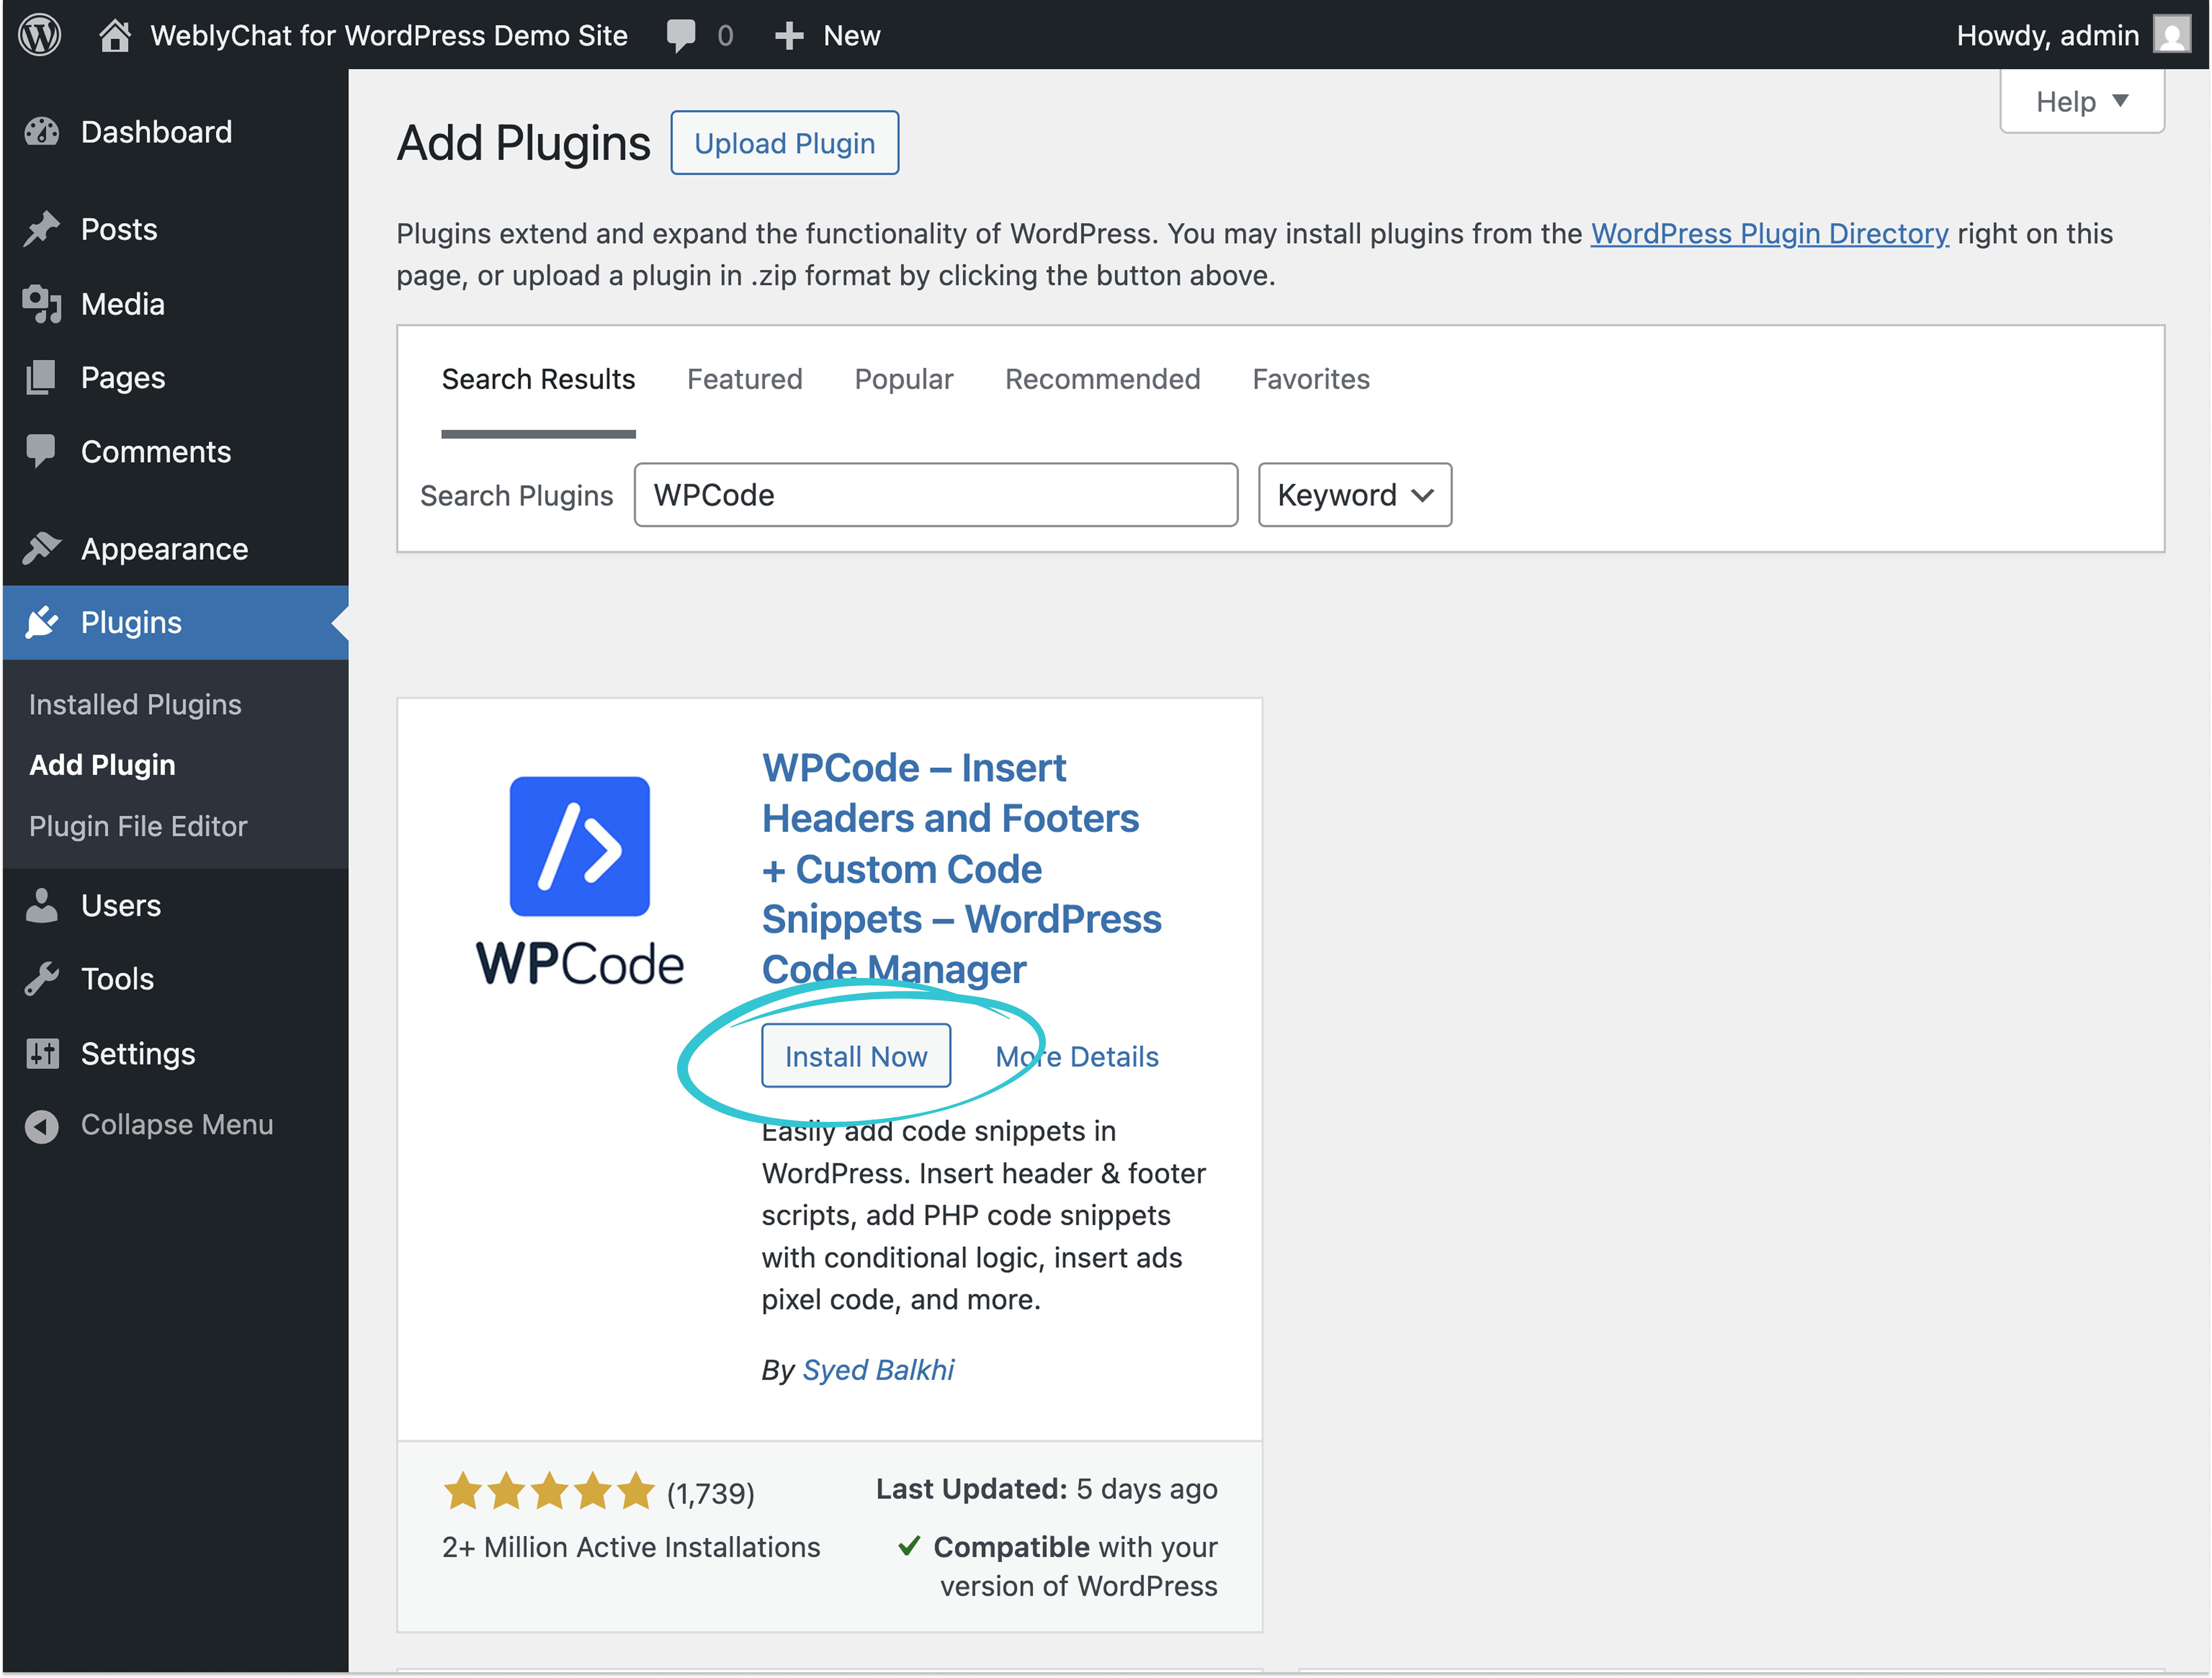Open the Media library icon

42,303
